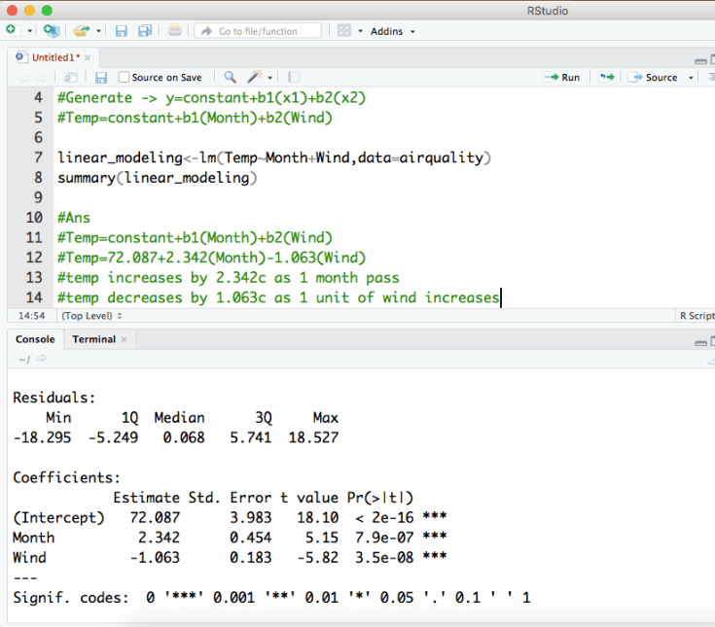Minimize the console pane
Screen dimensions: 715x627
point(700,341)
